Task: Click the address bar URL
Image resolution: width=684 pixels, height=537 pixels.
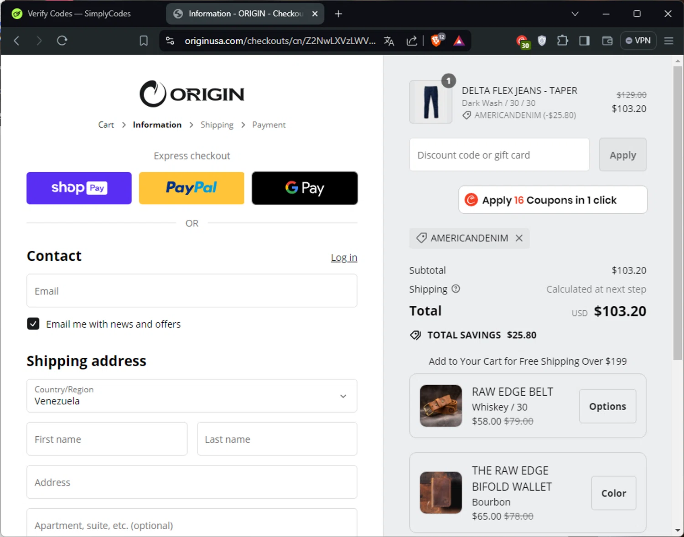Action: (x=280, y=41)
